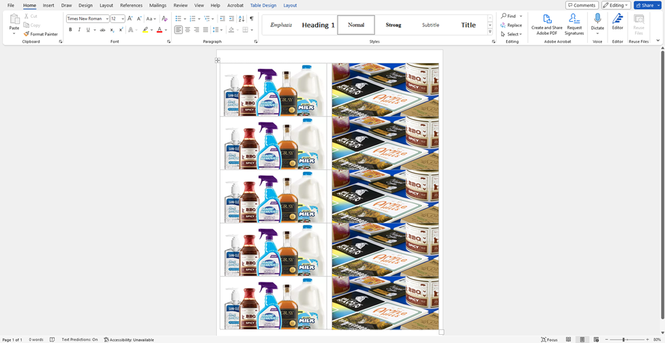This screenshot has height=343, width=665.
Task: Open the Editing mode dropdown
Action: 616,5
